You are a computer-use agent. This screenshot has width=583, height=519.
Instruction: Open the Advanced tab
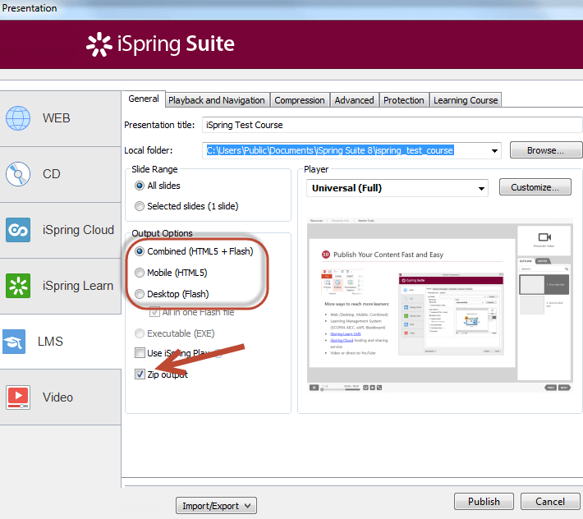(x=355, y=100)
